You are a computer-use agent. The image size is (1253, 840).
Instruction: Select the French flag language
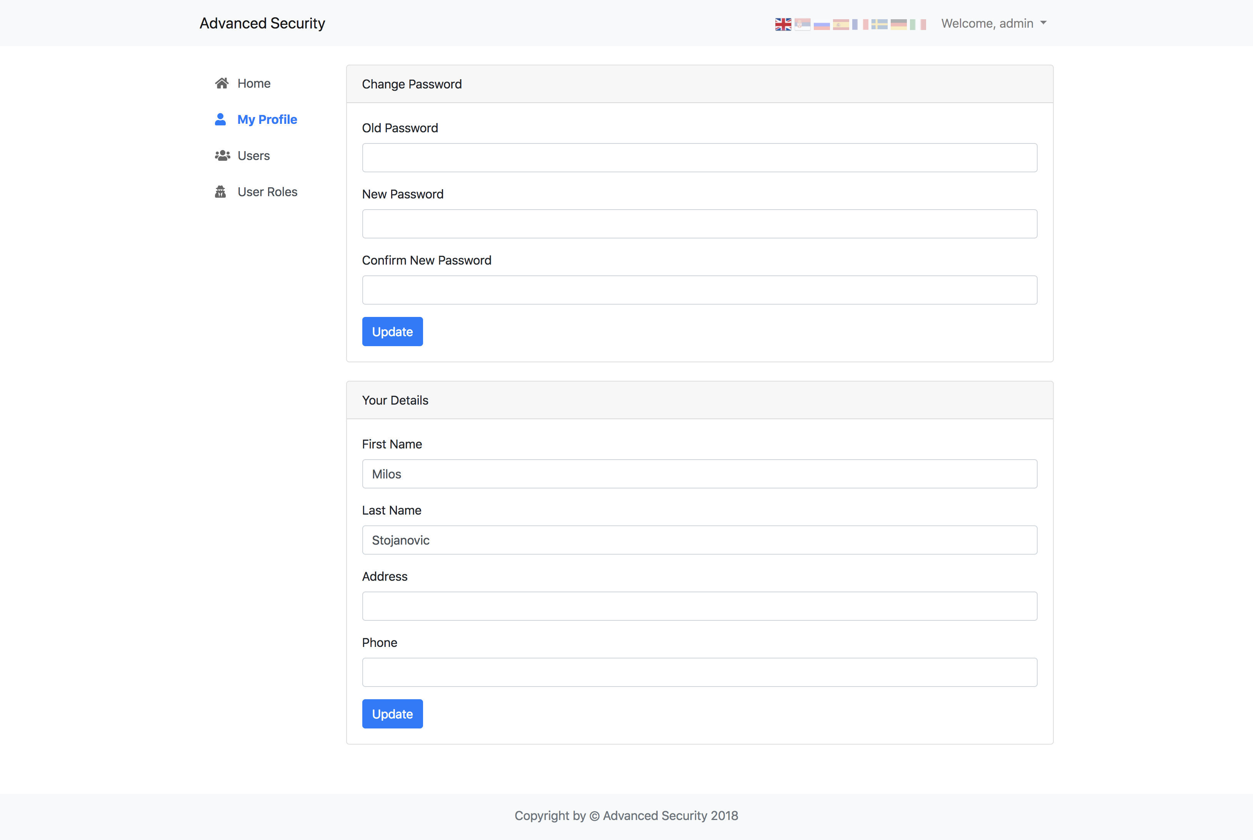pos(860,24)
